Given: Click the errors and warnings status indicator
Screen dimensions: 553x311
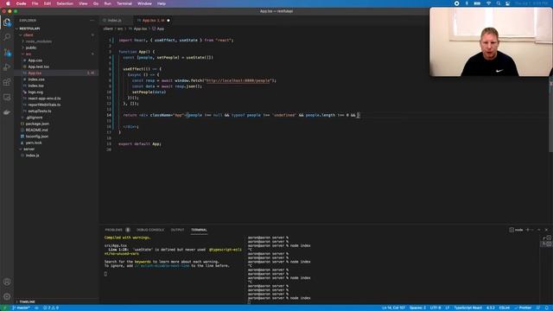Looking at the screenshot, I should pyautogui.click(x=51, y=308).
